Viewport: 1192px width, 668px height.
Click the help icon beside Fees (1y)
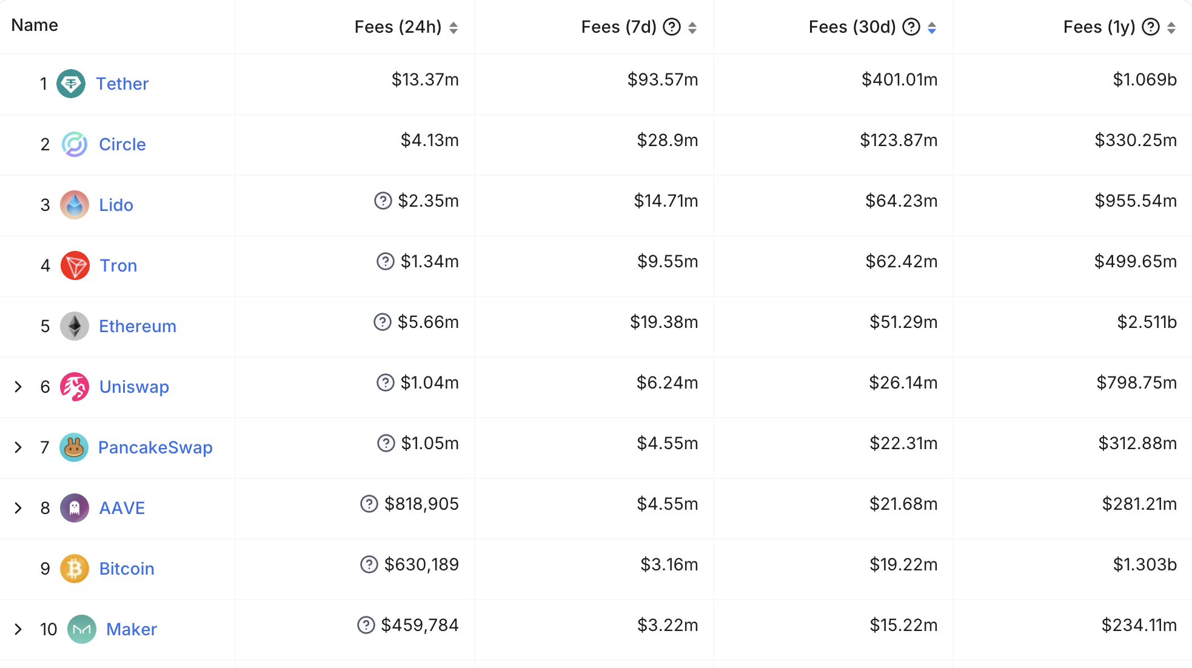point(1151,27)
